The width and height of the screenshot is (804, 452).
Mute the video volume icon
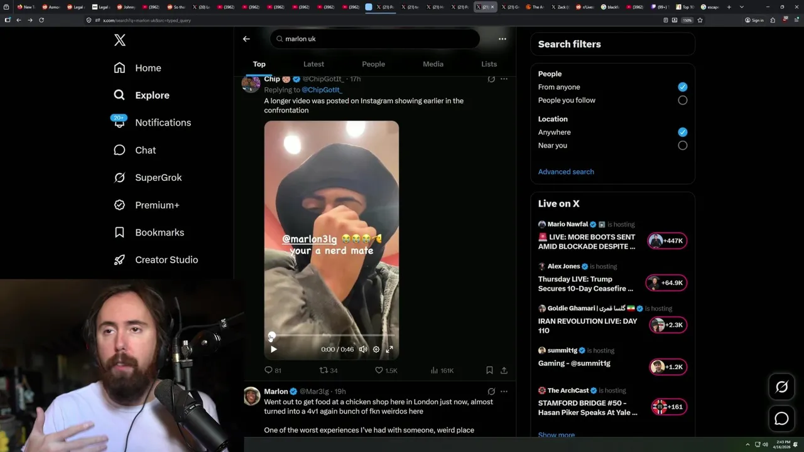click(x=363, y=349)
